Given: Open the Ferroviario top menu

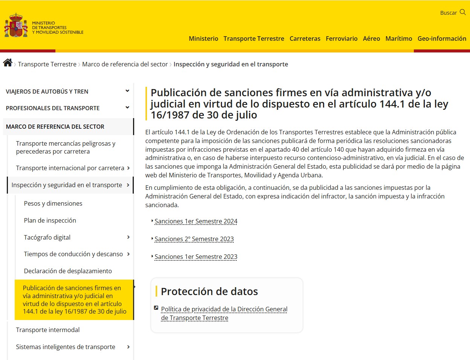Looking at the screenshot, I should 341,38.
